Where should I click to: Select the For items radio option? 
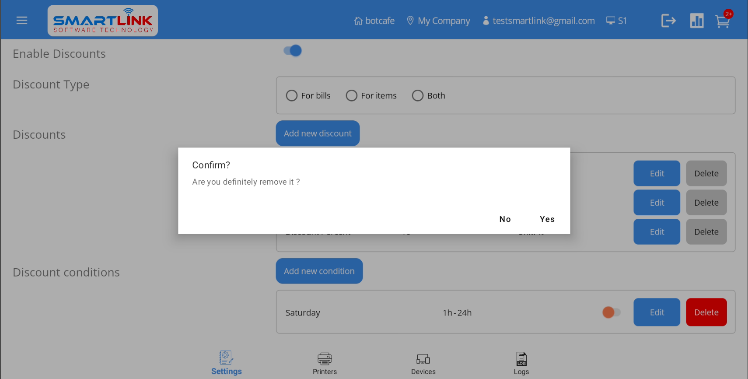click(352, 95)
